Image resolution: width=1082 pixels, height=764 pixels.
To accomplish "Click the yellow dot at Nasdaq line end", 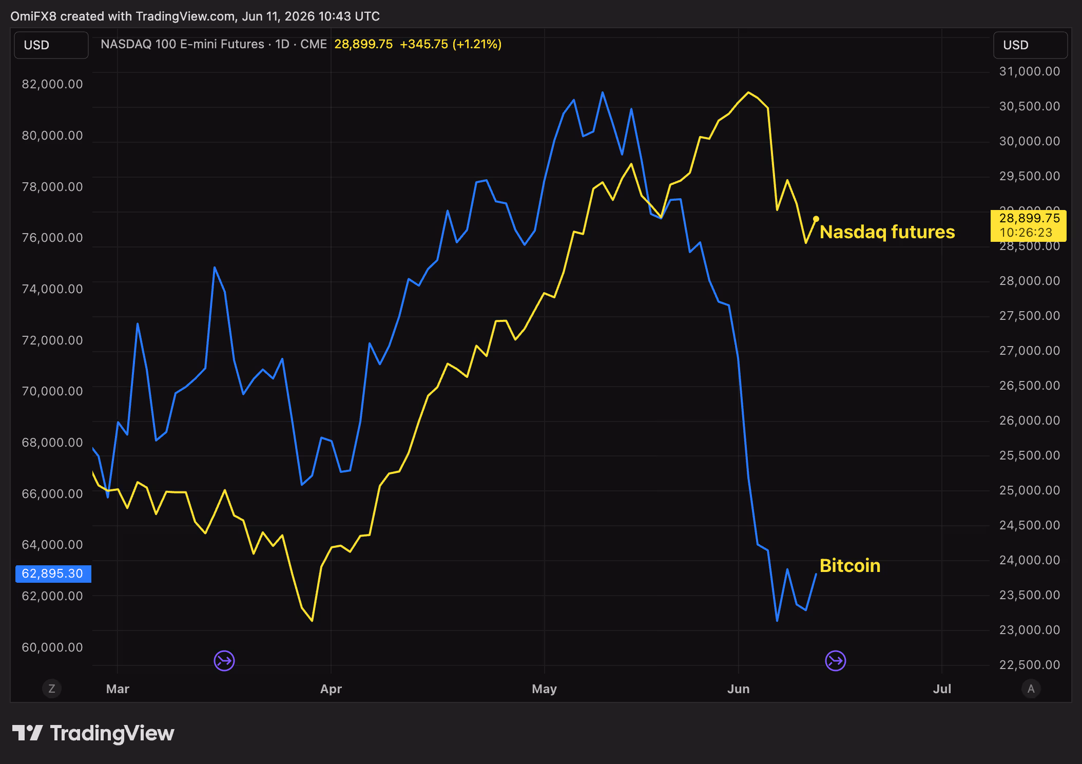I will click(816, 219).
